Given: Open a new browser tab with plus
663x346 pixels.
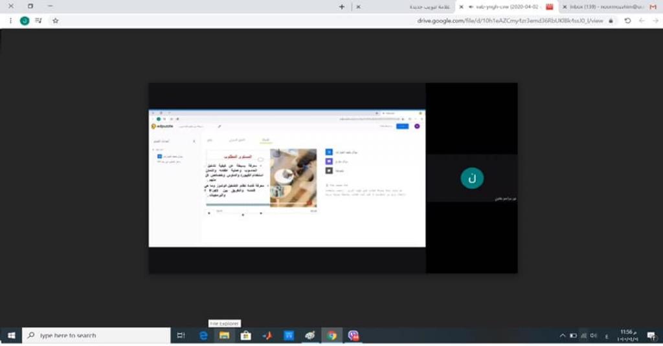Looking at the screenshot, I should click(342, 6).
